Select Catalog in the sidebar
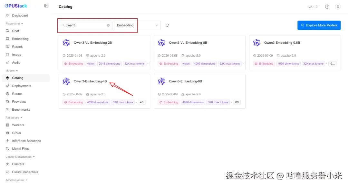 pos(25,78)
